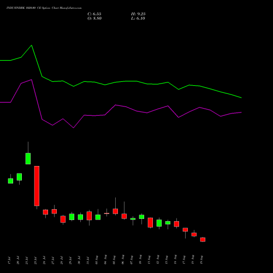Click the peak of the magenta indicator line

[32, 80]
